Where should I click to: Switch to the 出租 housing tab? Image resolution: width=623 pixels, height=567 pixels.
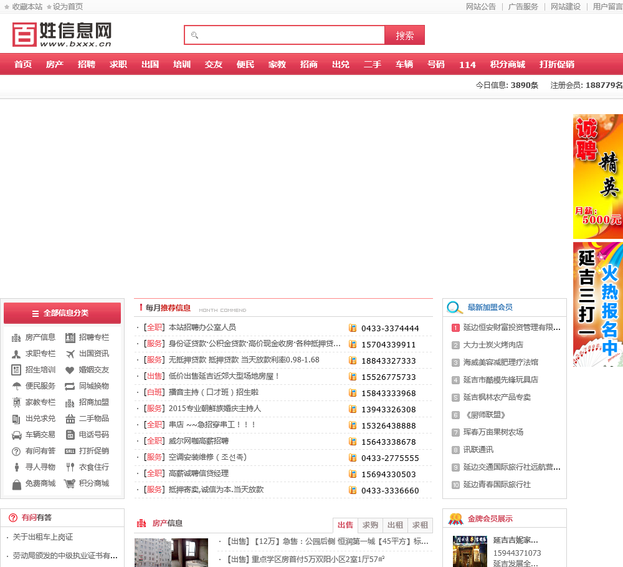pos(396,525)
